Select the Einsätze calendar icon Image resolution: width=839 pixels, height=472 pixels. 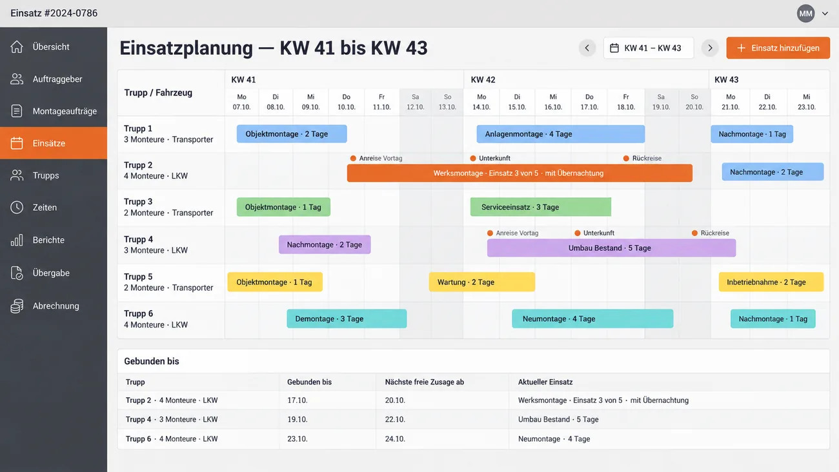(x=17, y=143)
